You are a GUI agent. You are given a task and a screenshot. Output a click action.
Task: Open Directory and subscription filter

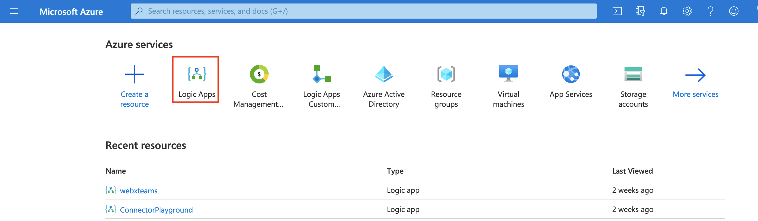pyautogui.click(x=640, y=11)
